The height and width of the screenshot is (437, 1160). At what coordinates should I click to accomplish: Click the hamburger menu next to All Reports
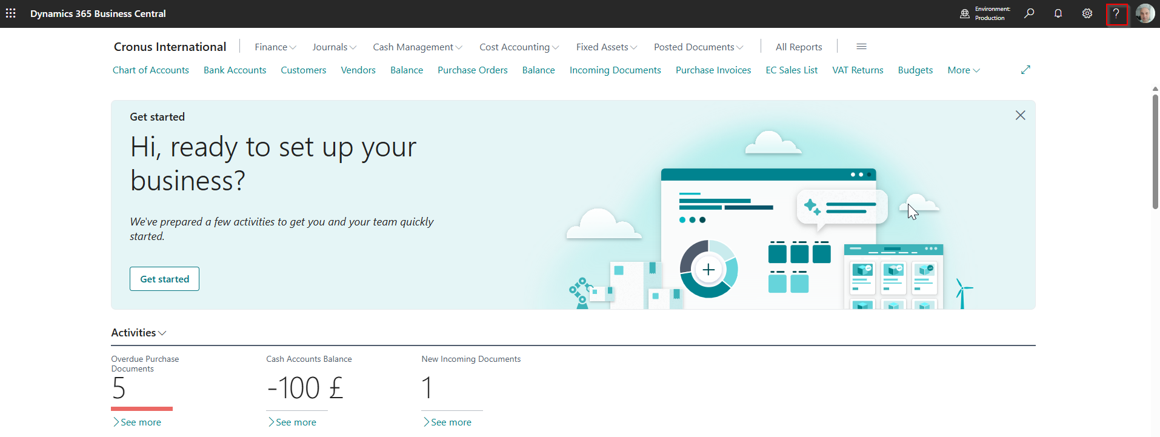861,47
